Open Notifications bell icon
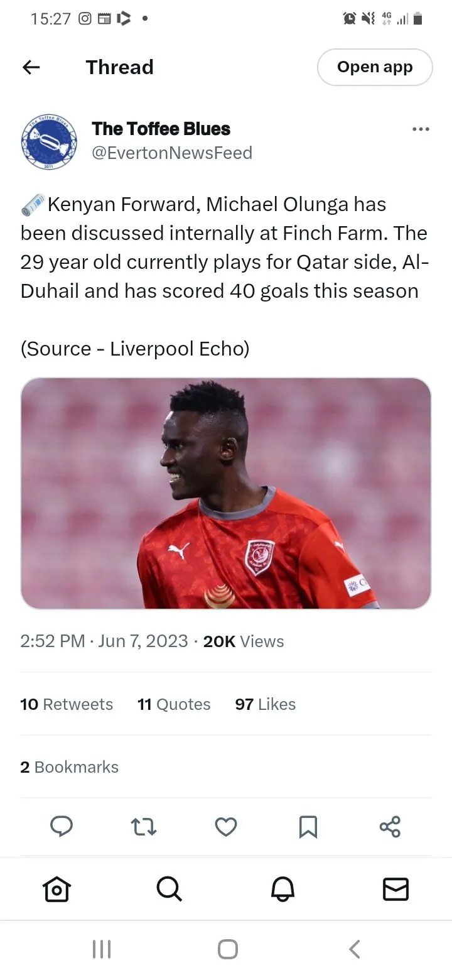Viewport: 452px width, 980px height. tap(282, 889)
